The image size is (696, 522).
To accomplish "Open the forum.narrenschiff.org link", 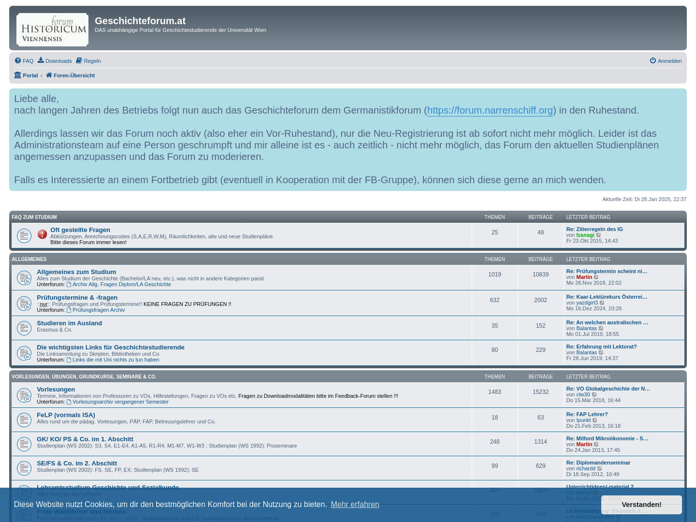I will (490, 110).
